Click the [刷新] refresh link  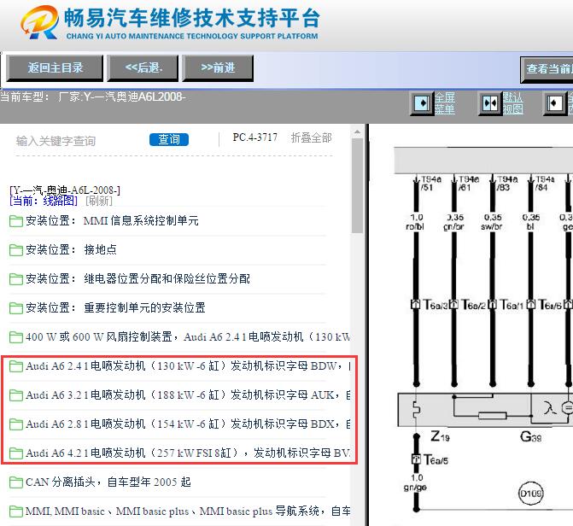(99, 201)
